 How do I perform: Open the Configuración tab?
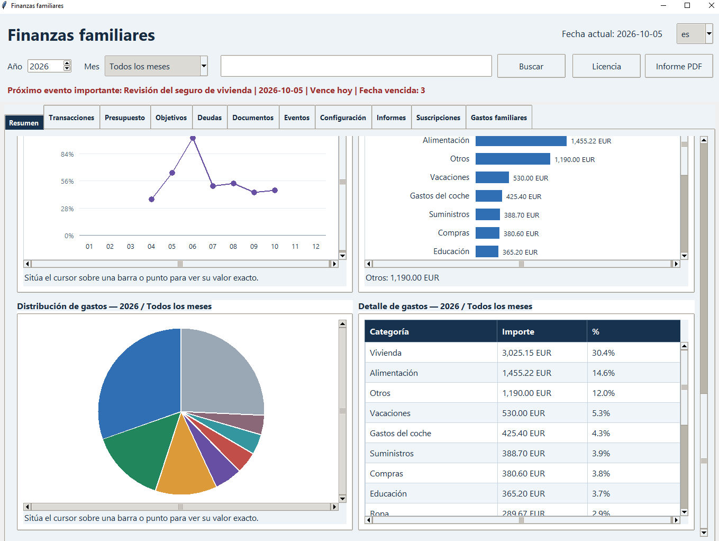tap(343, 118)
